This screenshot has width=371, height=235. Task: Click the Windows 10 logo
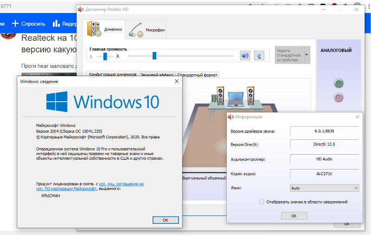(102, 102)
